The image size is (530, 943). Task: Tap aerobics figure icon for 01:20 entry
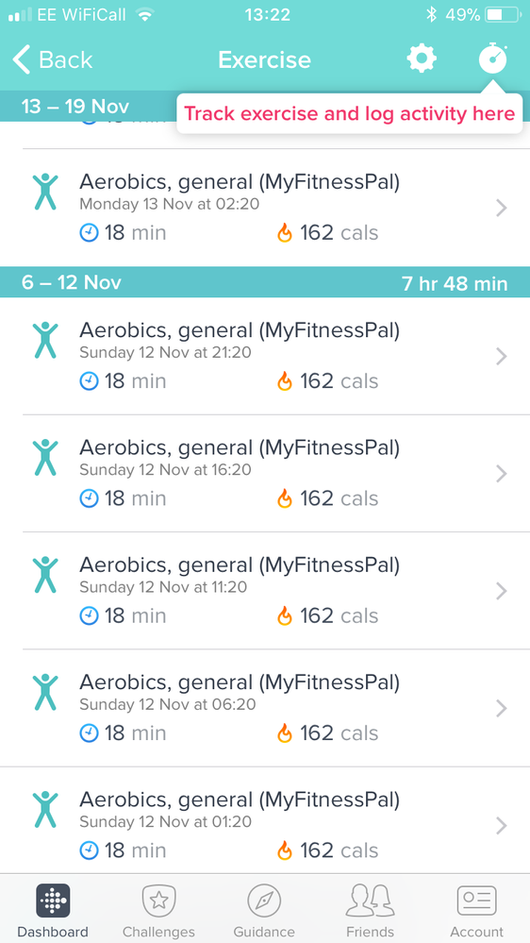pyautogui.click(x=45, y=810)
